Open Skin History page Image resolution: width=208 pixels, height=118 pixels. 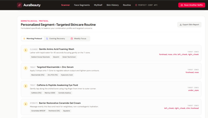click(113, 5)
